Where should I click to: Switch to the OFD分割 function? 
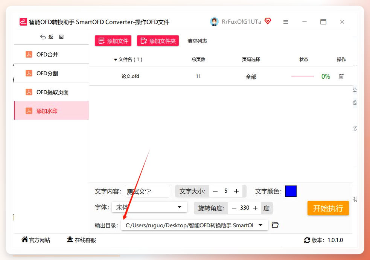pyautogui.click(x=52, y=73)
